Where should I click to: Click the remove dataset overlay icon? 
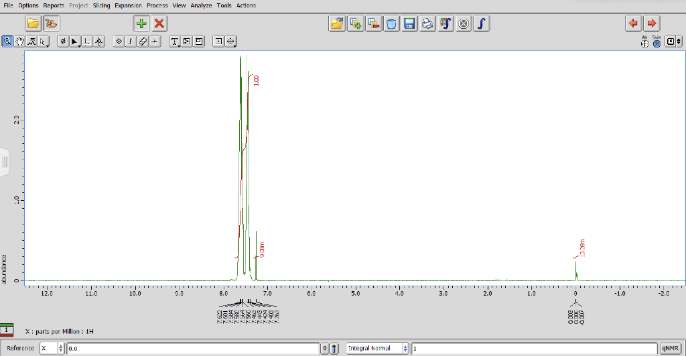pos(374,23)
